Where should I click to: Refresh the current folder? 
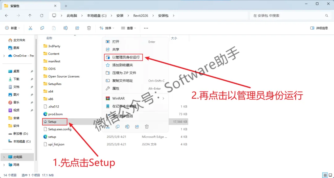point(42,15)
